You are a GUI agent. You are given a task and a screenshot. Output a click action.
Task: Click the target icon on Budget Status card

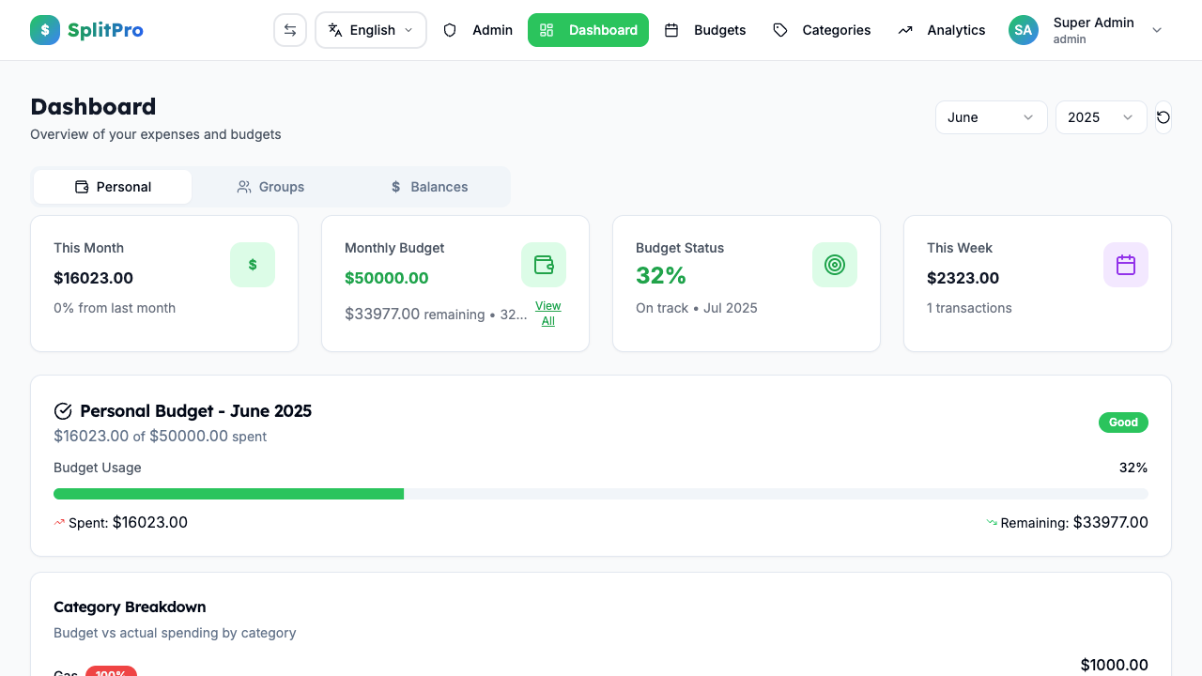coord(835,264)
